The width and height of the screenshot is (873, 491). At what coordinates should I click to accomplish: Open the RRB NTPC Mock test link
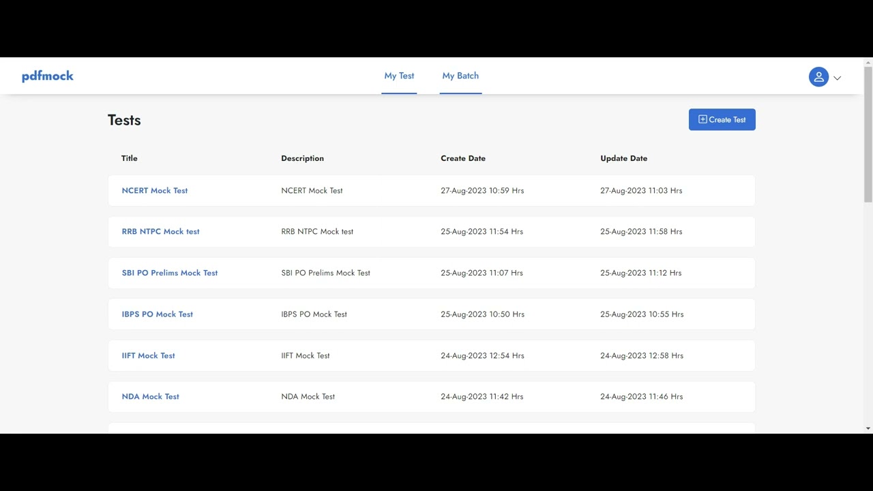160,231
